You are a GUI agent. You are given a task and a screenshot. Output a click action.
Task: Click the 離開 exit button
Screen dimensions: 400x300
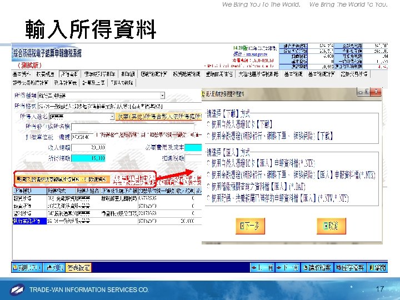pyautogui.click(x=378, y=268)
